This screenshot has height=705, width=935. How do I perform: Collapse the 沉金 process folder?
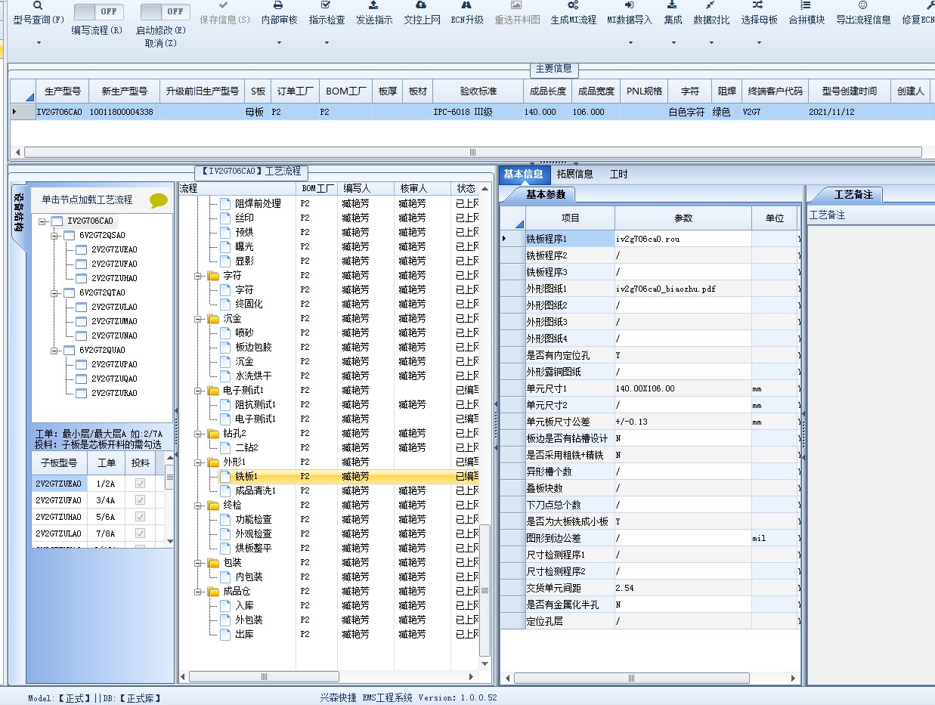point(198,319)
